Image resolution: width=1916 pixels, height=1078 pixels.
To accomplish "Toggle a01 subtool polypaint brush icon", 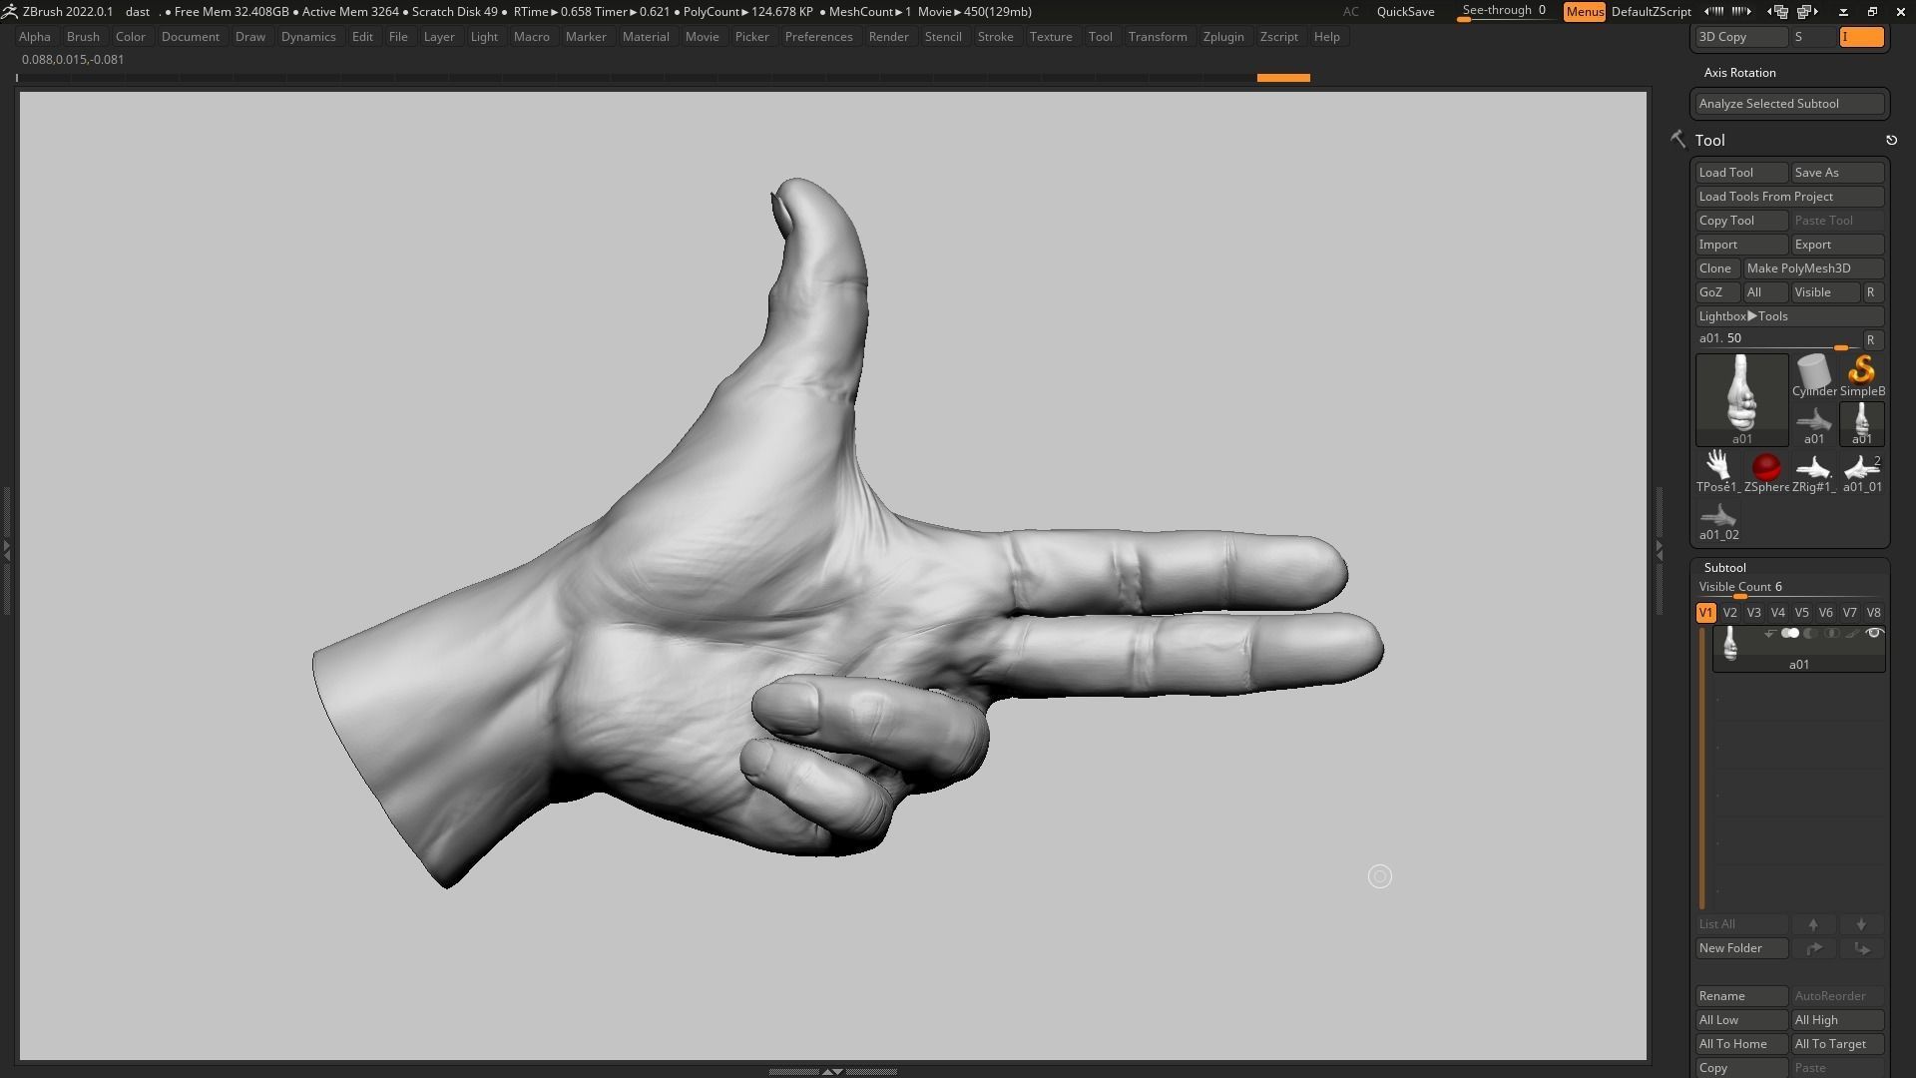I will [1853, 634].
